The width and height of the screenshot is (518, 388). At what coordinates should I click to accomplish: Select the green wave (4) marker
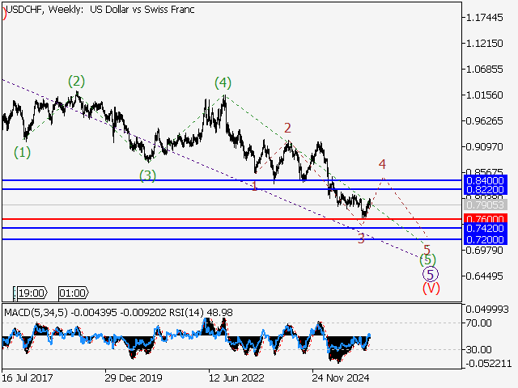click(x=223, y=82)
